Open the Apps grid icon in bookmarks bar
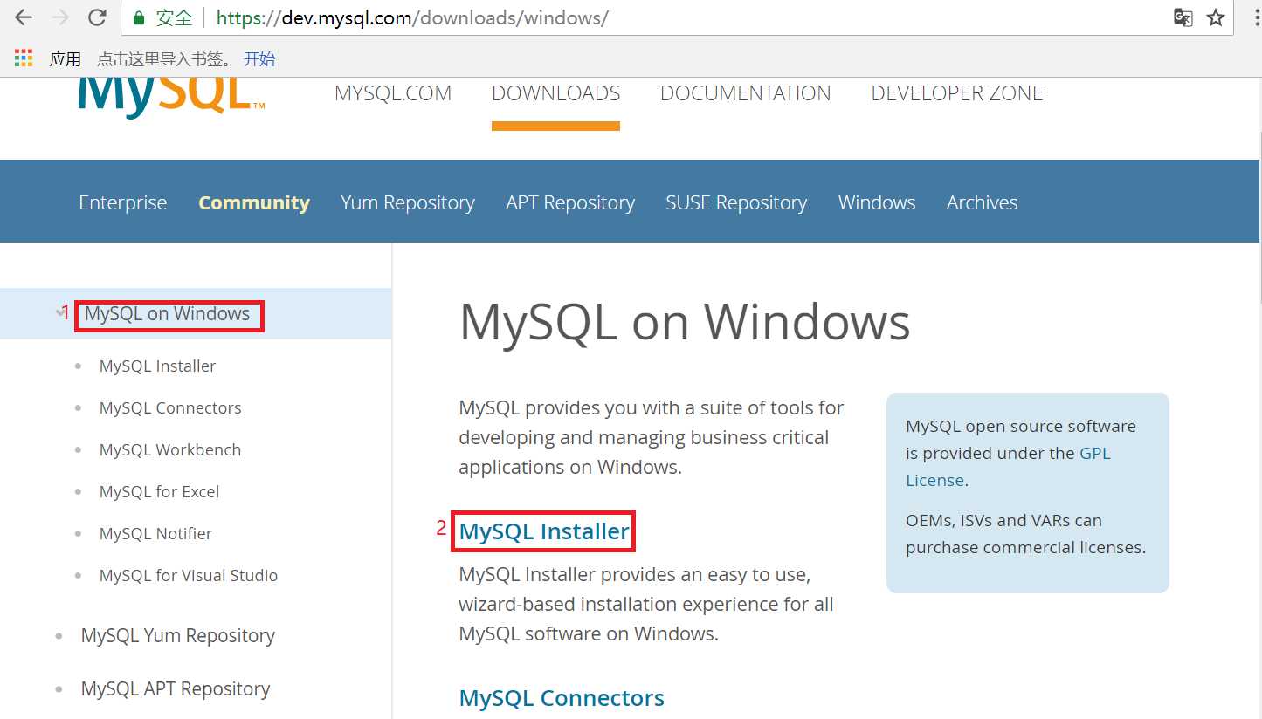This screenshot has width=1262, height=719. point(24,58)
